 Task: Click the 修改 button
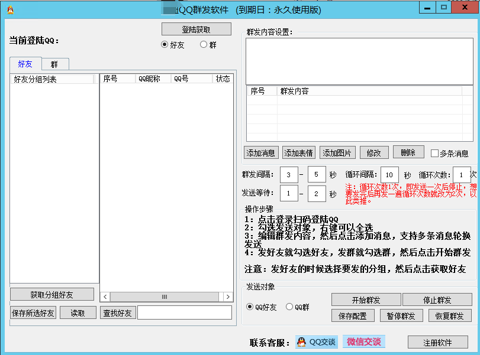click(x=374, y=152)
